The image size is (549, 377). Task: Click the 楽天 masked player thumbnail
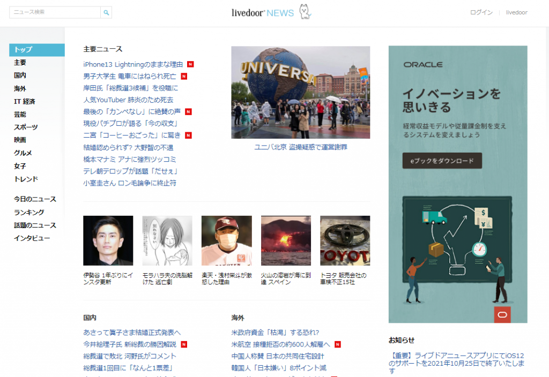click(x=227, y=240)
